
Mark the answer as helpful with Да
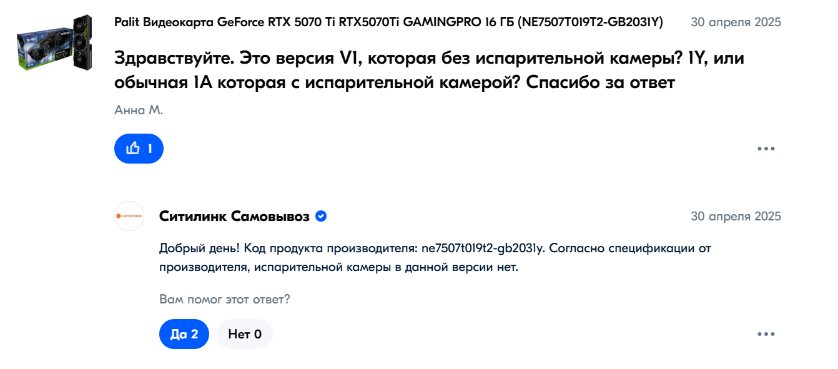(184, 334)
